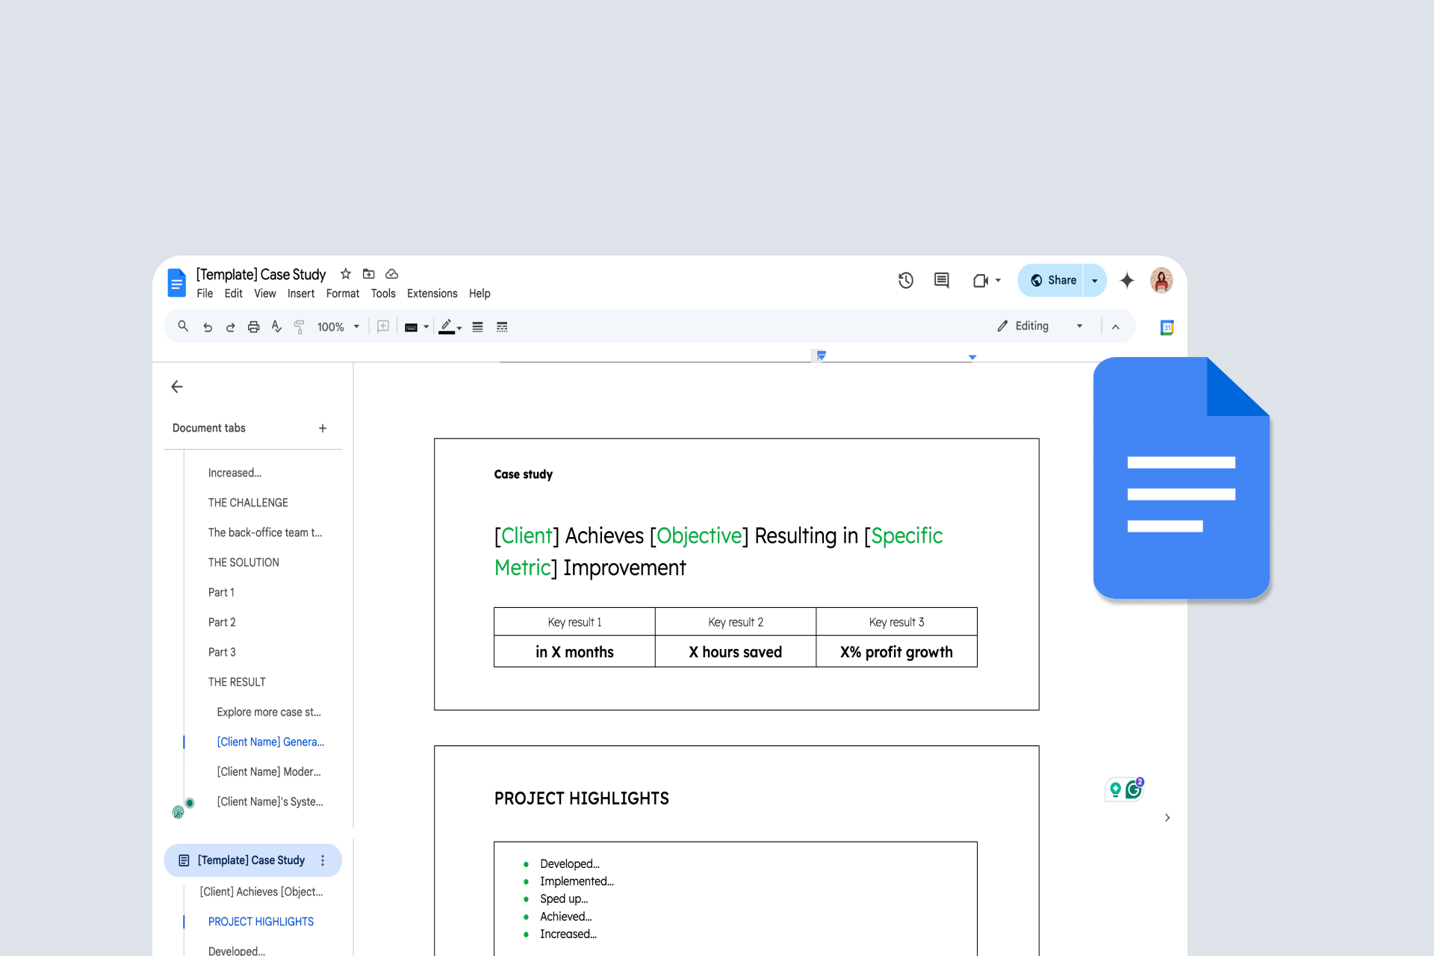Hide the menus with chevron up
1434x956 pixels.
tap(1116, 327)
